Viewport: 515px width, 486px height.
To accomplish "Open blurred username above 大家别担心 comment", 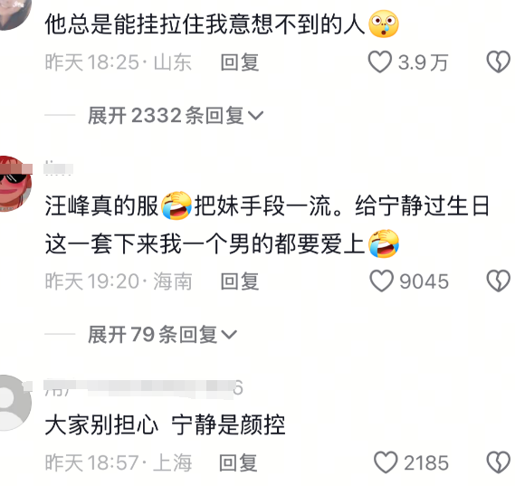I will [x=144, y=389].
